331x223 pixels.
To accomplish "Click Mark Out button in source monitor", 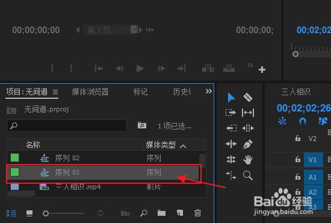I will click(71, 69).
